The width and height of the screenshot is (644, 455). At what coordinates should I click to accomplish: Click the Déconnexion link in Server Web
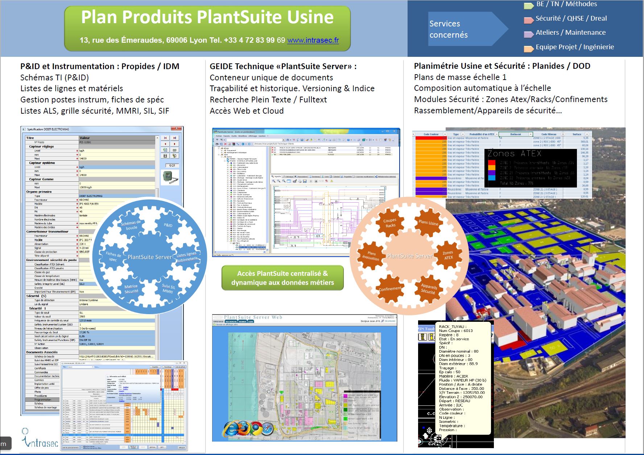(390, 321)
